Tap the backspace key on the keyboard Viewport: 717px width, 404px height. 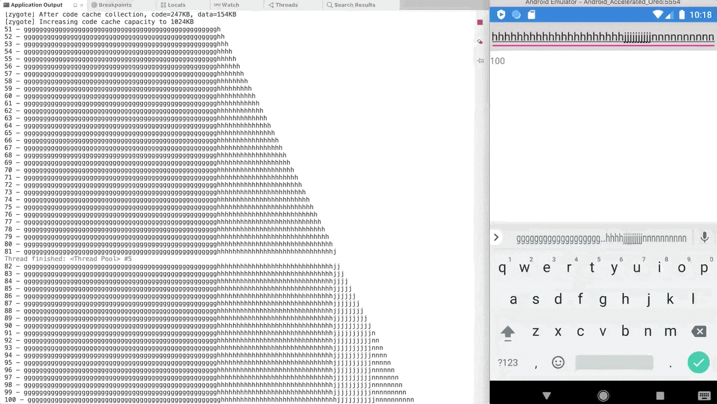coord(699,331)
